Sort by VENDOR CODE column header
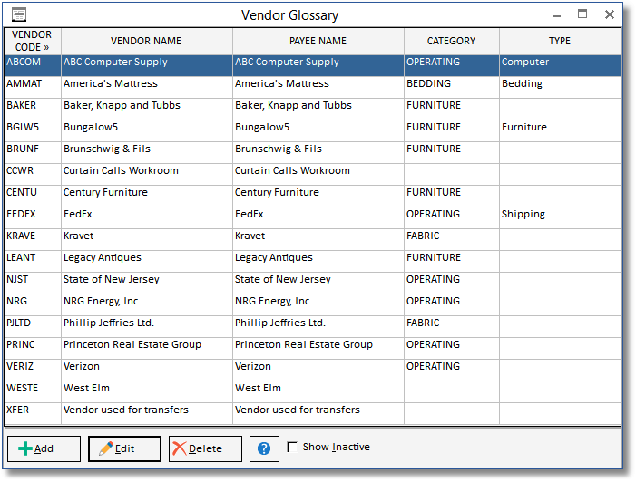The image size is (636, 482). click(32, 41)
